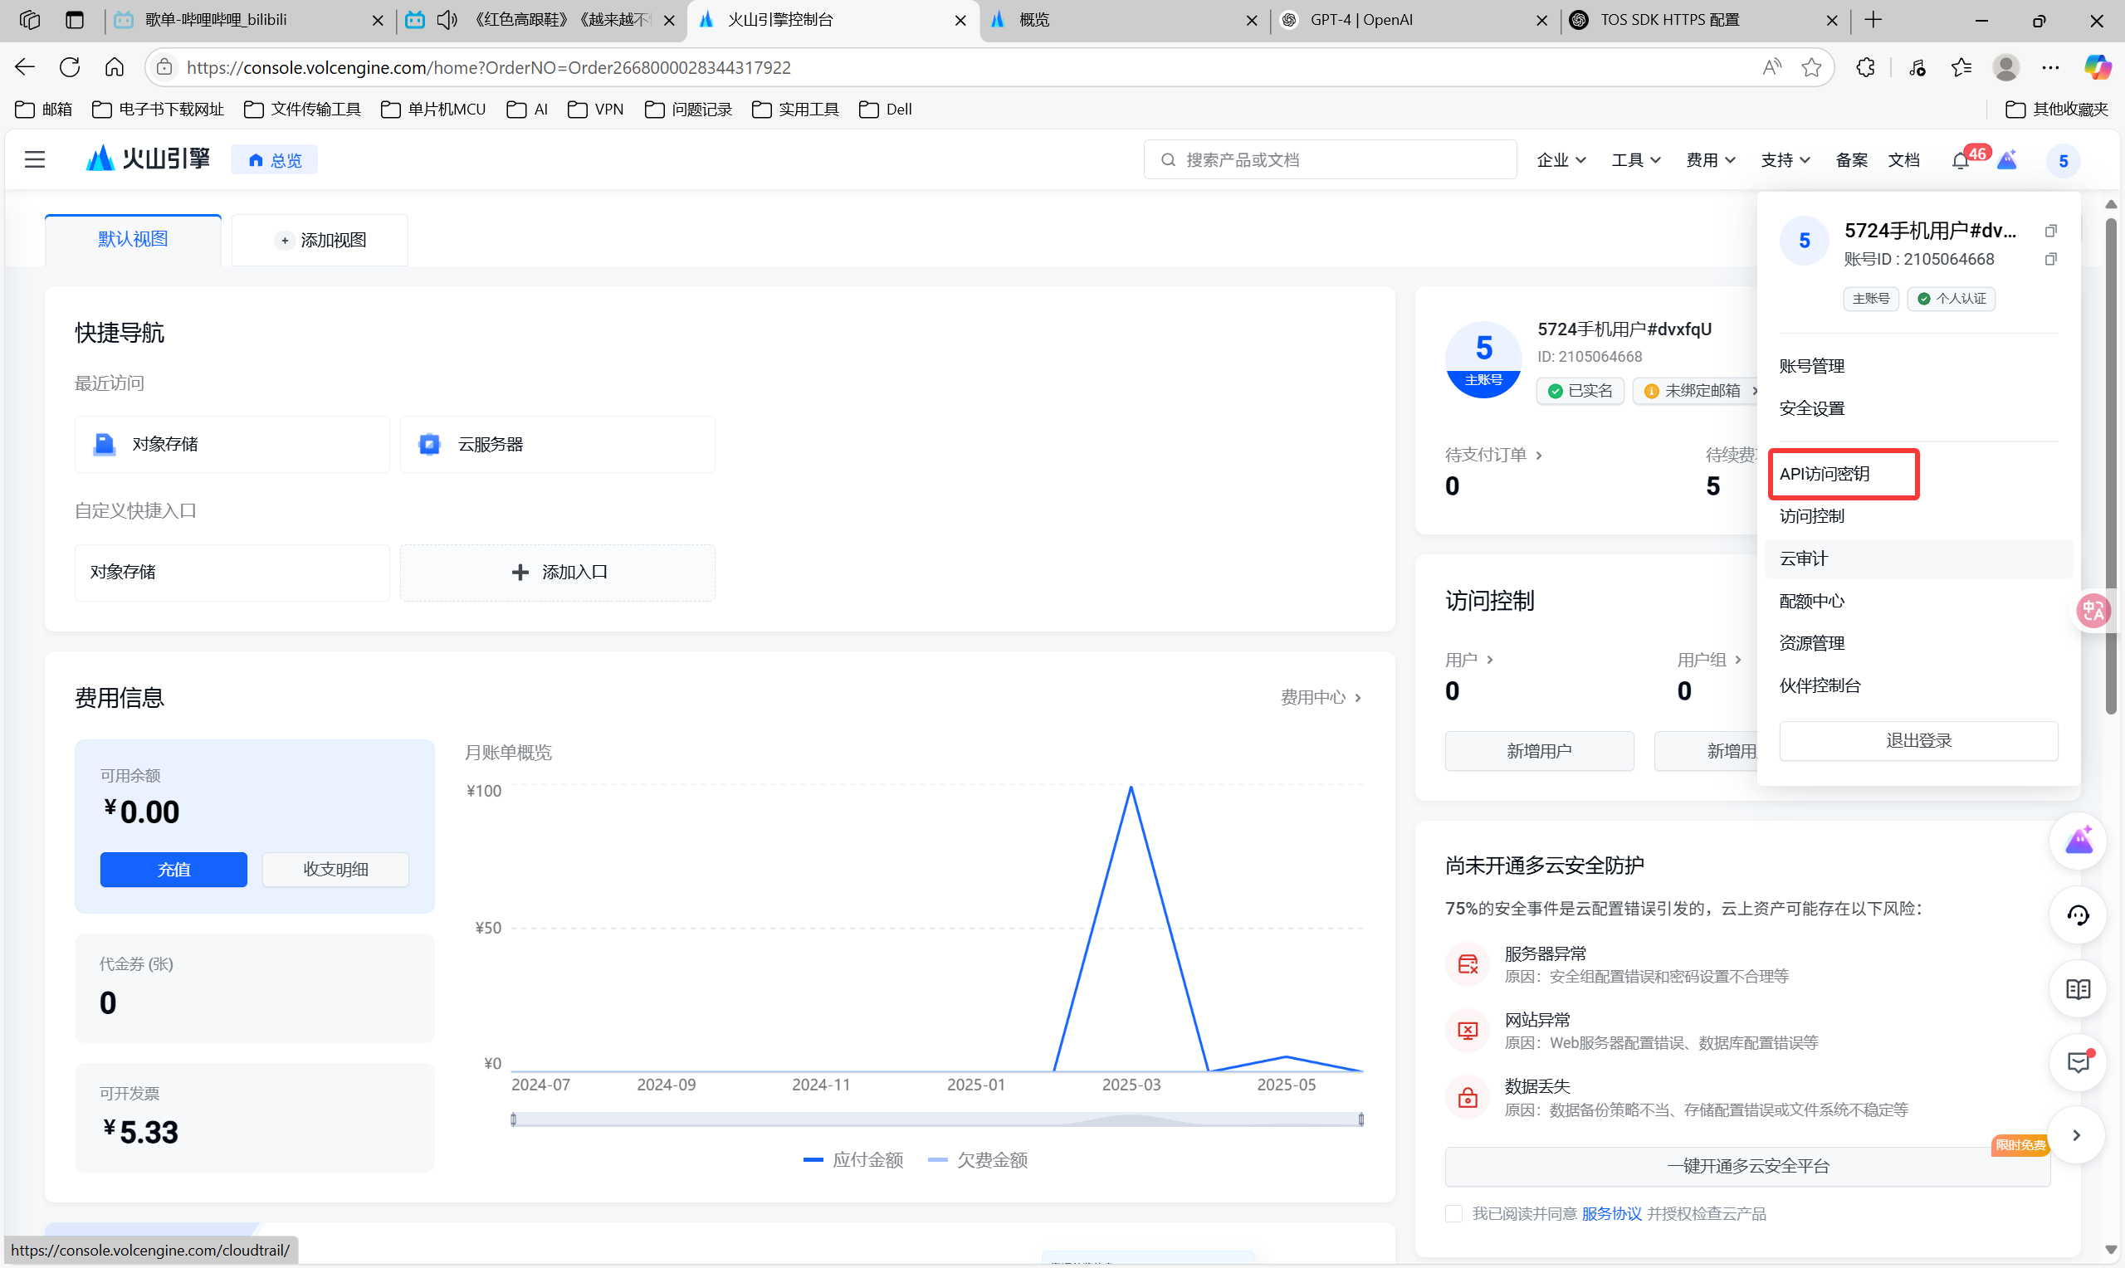Click the chart date range slider handle
Viewport: 2125px width, 1268px height.
coord(514,1119)
